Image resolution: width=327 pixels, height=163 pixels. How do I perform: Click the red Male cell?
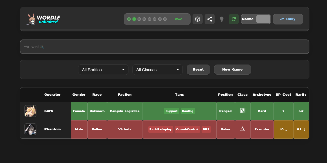pyautogui.click(x=79, y=129)
